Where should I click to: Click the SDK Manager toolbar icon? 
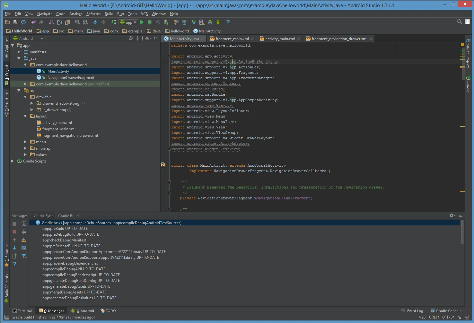pos(210,22)
